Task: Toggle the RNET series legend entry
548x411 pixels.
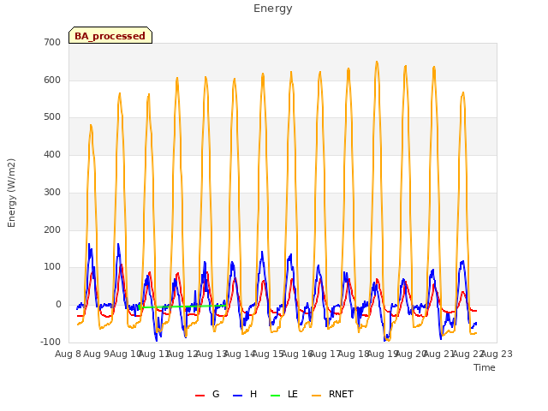Action: [x=332, y=394]
